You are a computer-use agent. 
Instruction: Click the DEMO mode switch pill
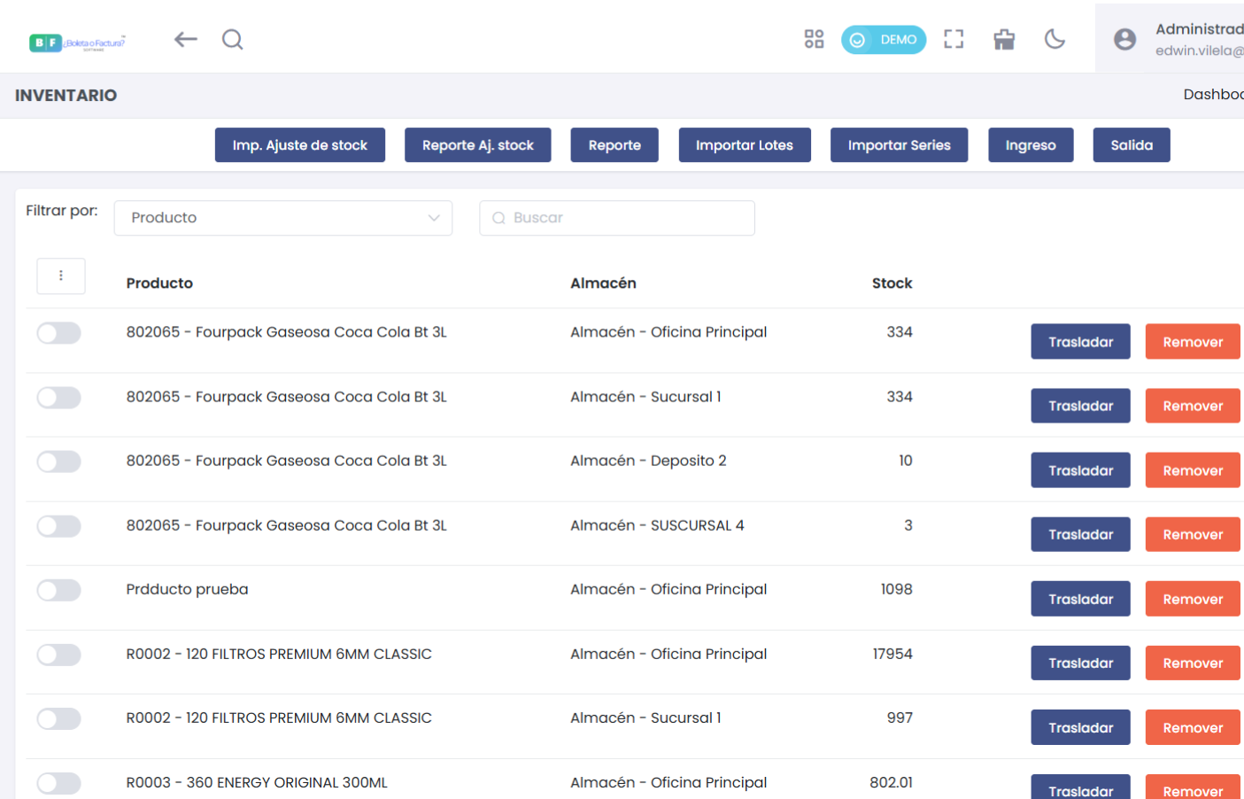click(883, 40)
